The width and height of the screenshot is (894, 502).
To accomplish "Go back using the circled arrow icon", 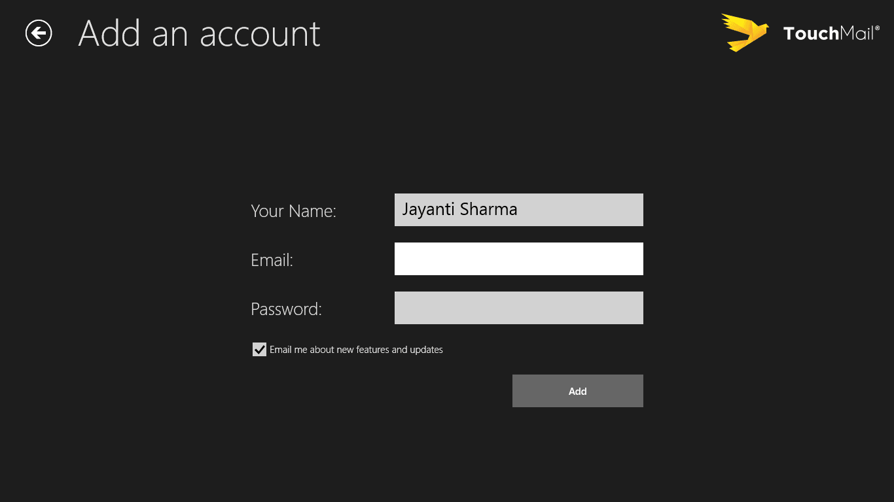I will (39, 33).
